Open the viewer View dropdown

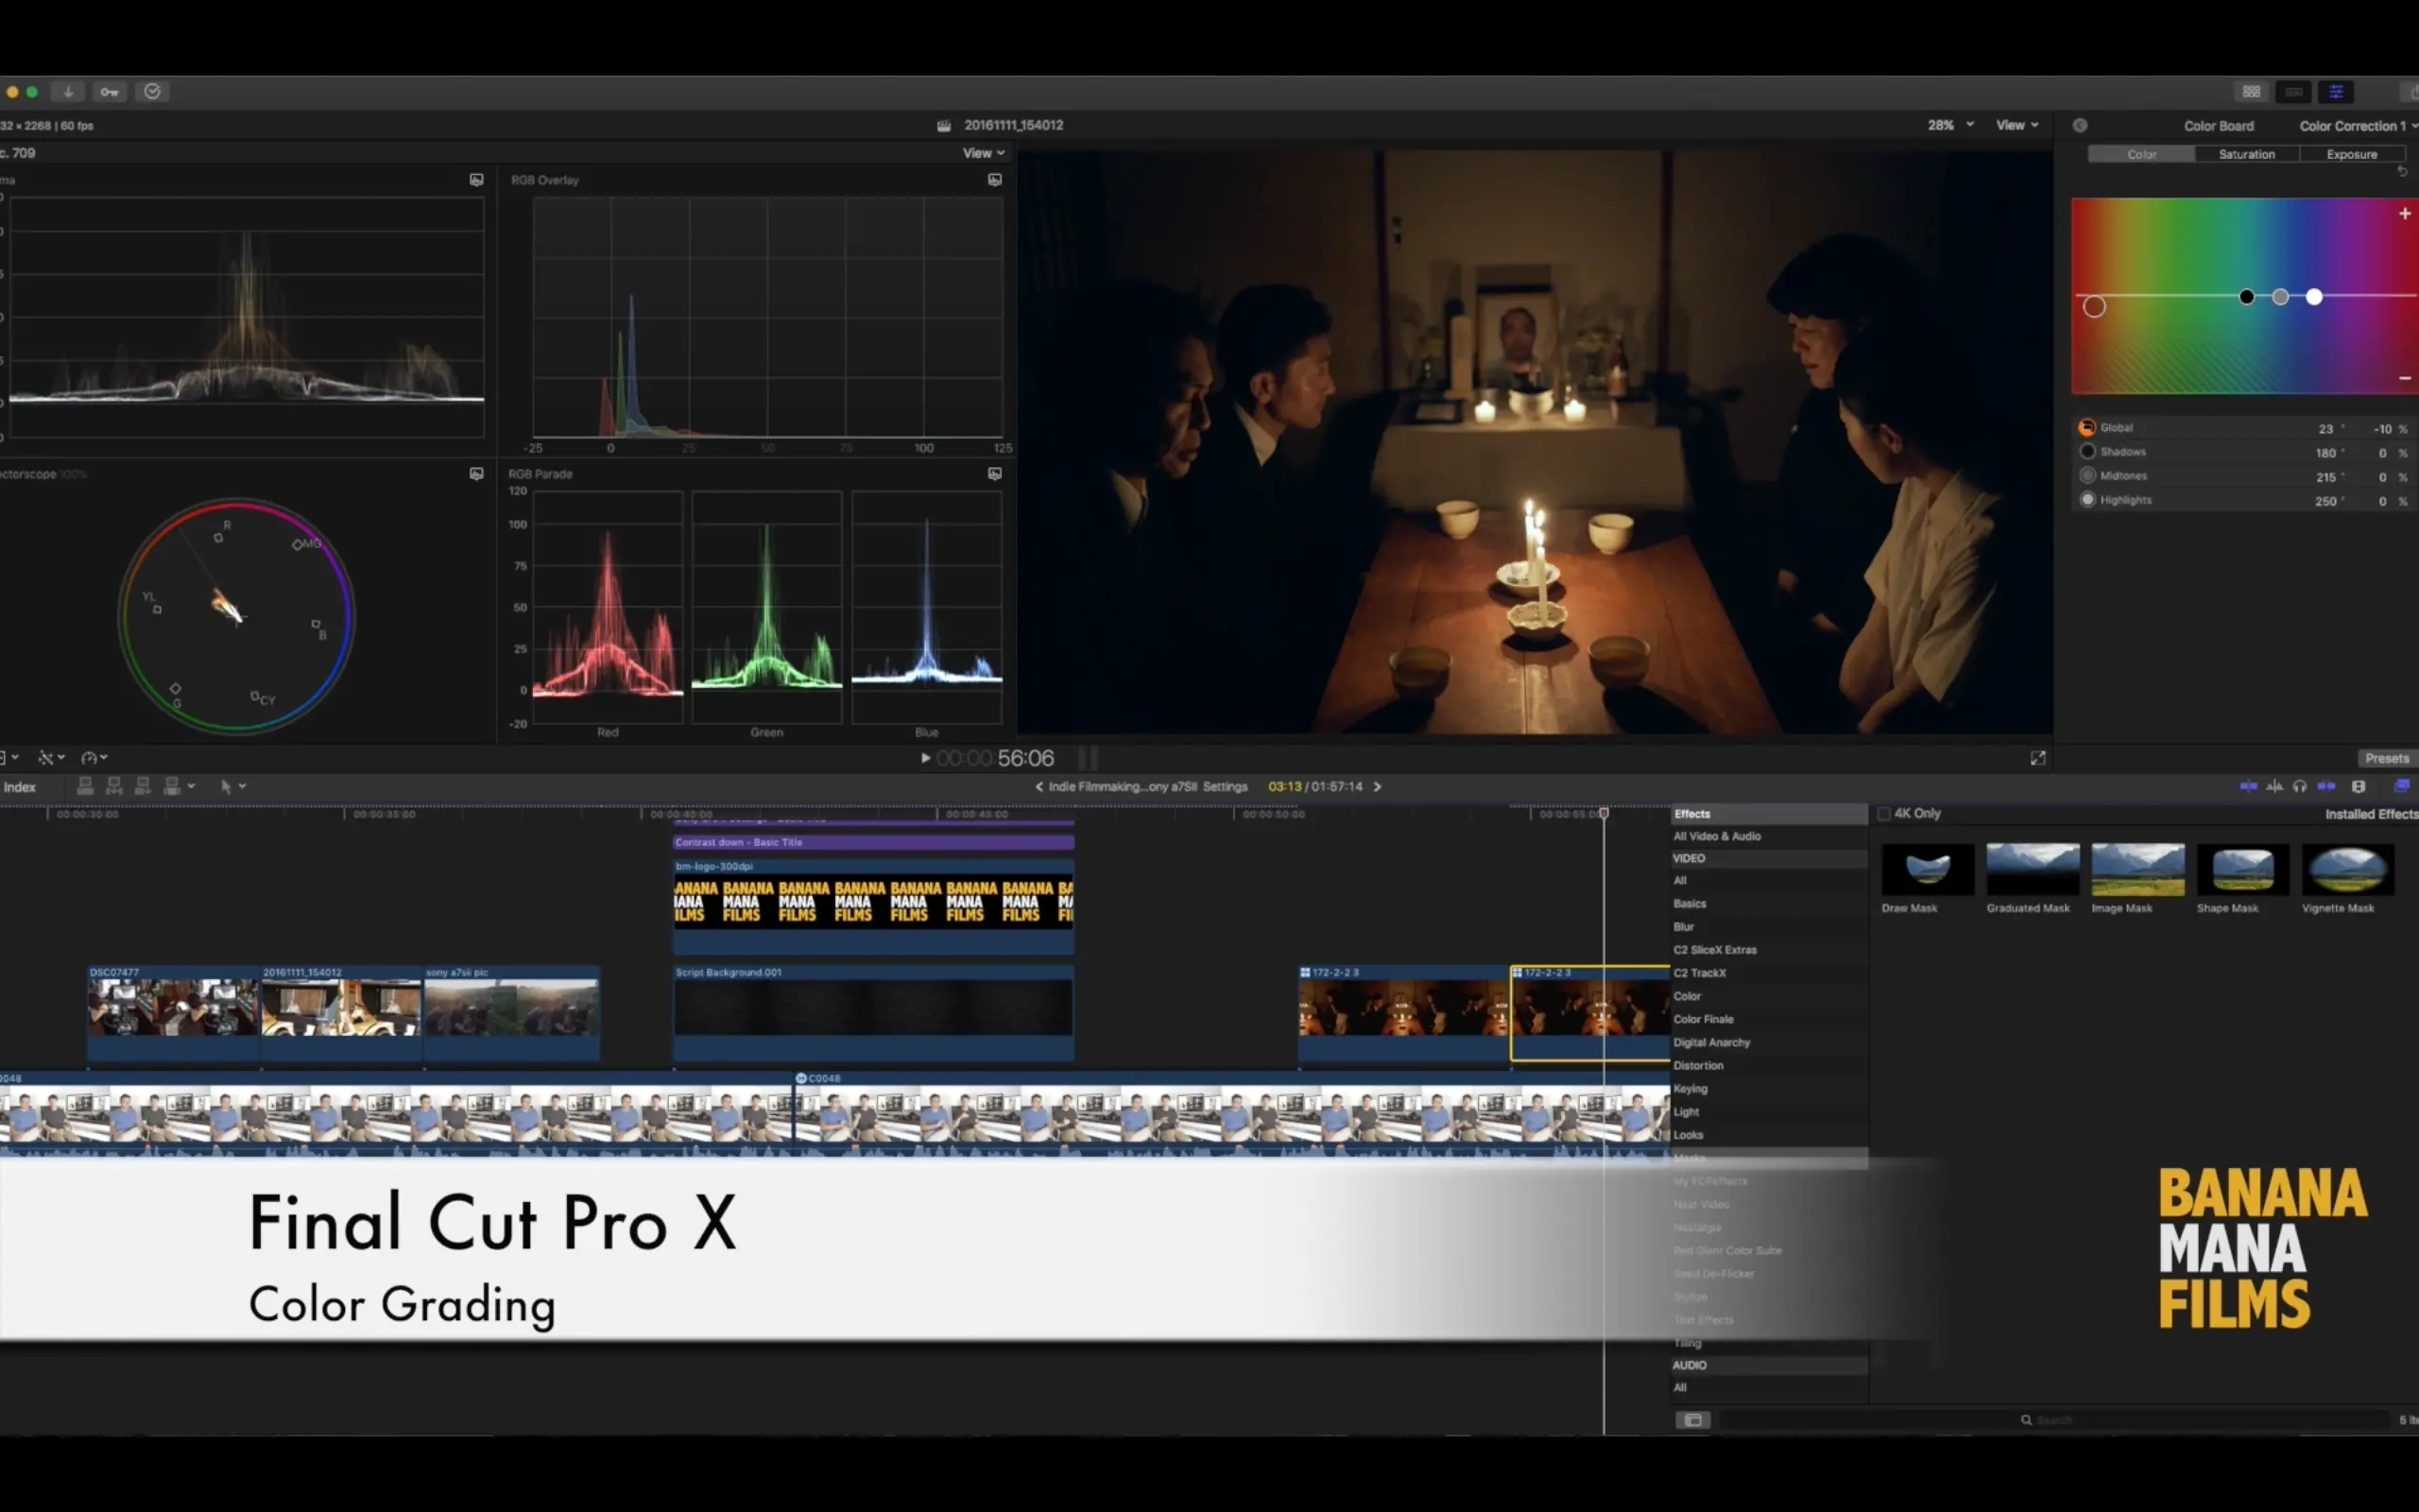(x=2017, y=125)
